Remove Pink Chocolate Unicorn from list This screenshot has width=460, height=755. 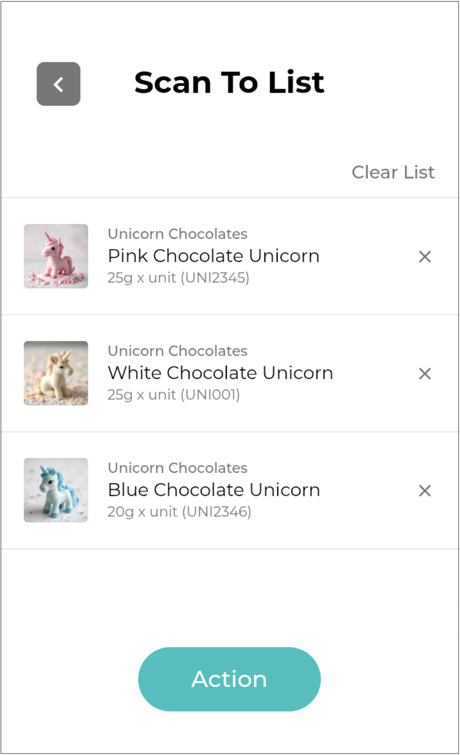[x=425, y=257]
